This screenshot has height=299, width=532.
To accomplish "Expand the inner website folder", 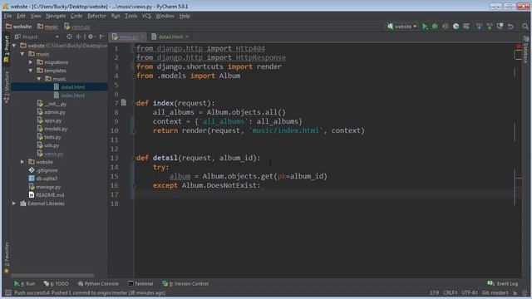I will click(x=22, y=162).
